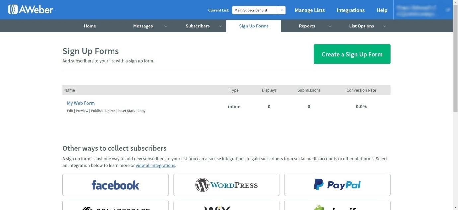This screenshot has width=458, height=210.
Task: Click the Displays column header
Action: (x=269, y=90)
